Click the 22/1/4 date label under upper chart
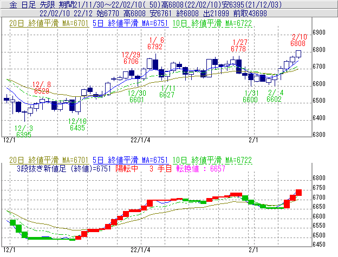Viewport: 338px width, 257px height. 140,140
